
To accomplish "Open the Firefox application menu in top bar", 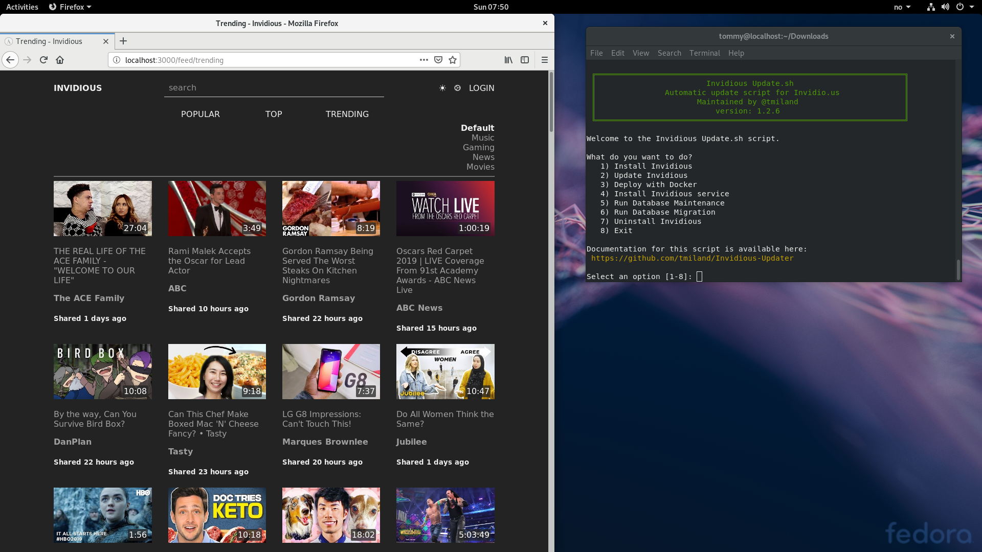I will point(70,7).
